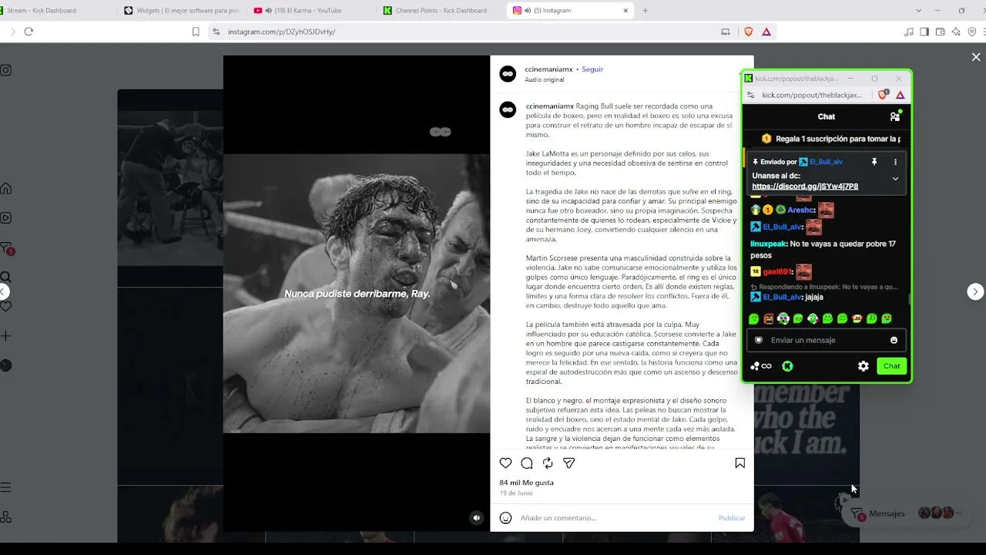Image resolution: width=986 pixels, height=555 pixels.
Task: Open direct messages in the Instagram sidebar
Action: pos(6,248)
